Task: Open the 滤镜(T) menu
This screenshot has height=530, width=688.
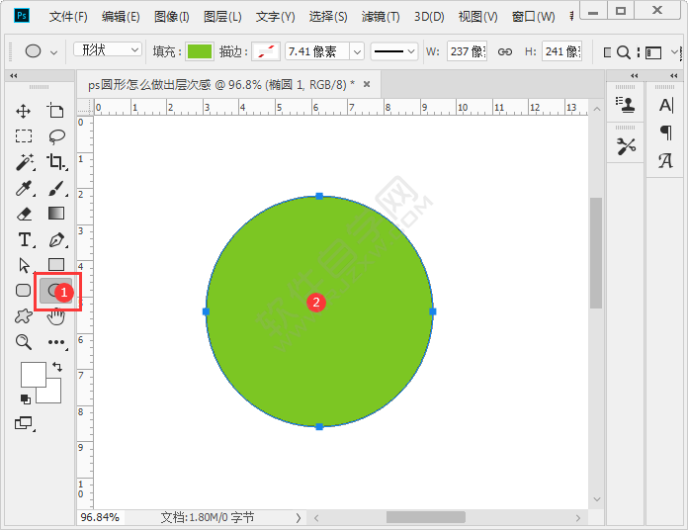Action: [381, 17]
